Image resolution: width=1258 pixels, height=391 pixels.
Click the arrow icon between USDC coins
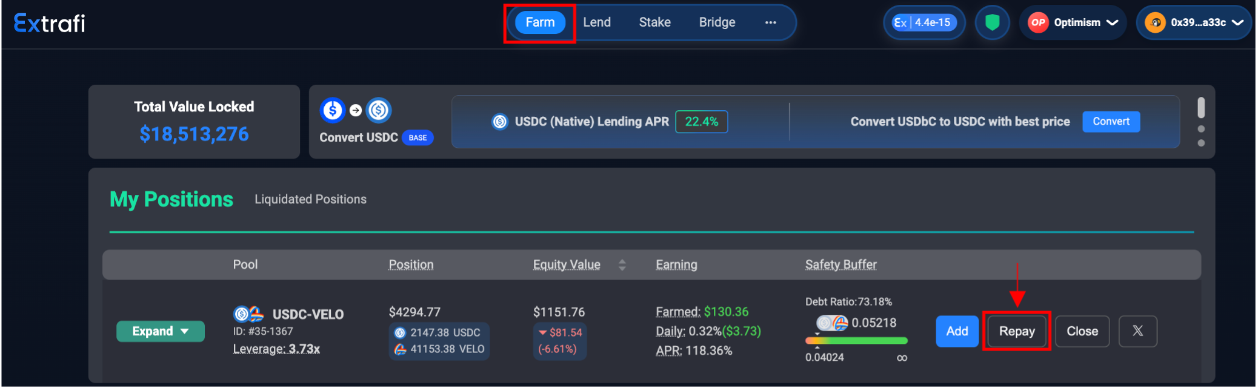[356, 110]
